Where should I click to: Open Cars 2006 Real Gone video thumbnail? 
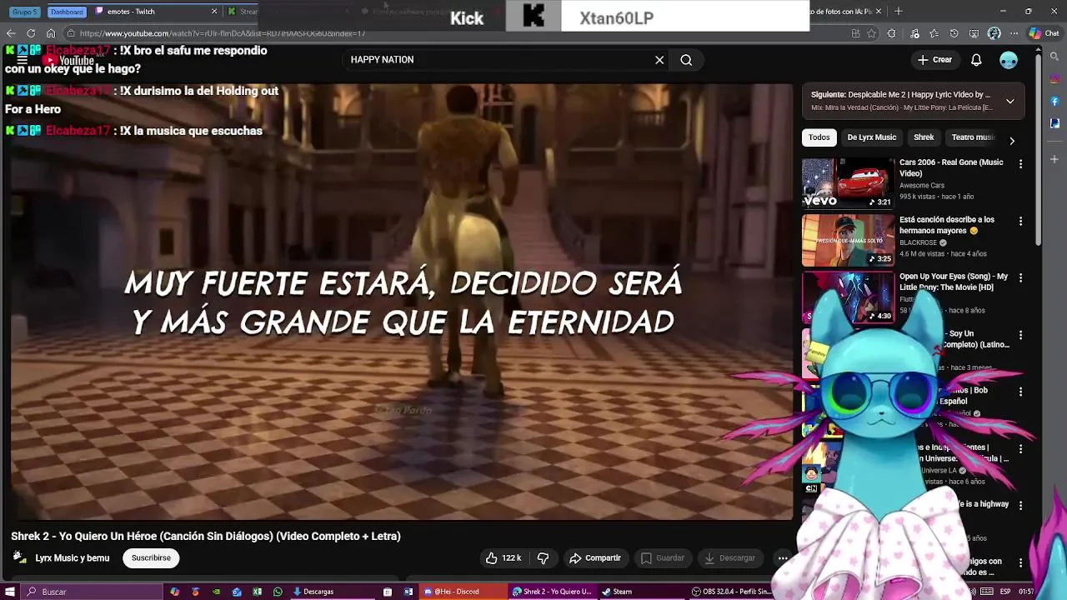click(848, 183)
